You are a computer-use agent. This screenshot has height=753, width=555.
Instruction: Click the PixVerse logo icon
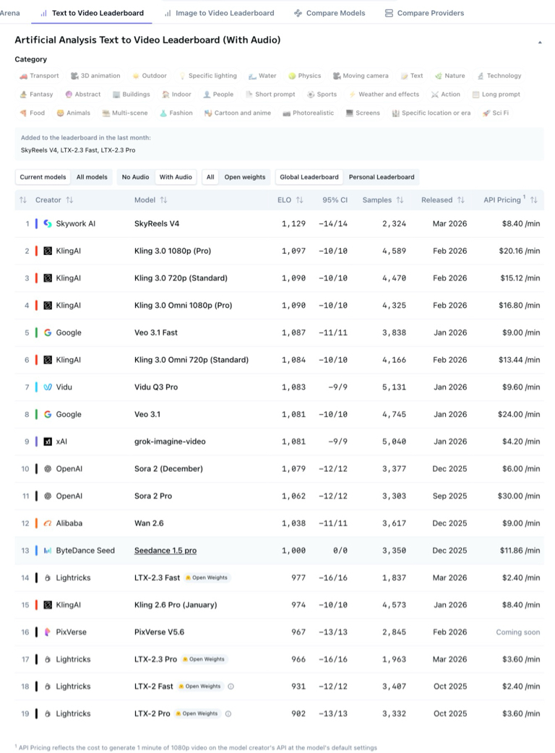tap(48, 632)
